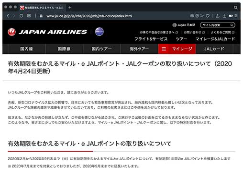Screen dimensions: 243x176
Task: Open the downloads icon
Action: (224, 16)
